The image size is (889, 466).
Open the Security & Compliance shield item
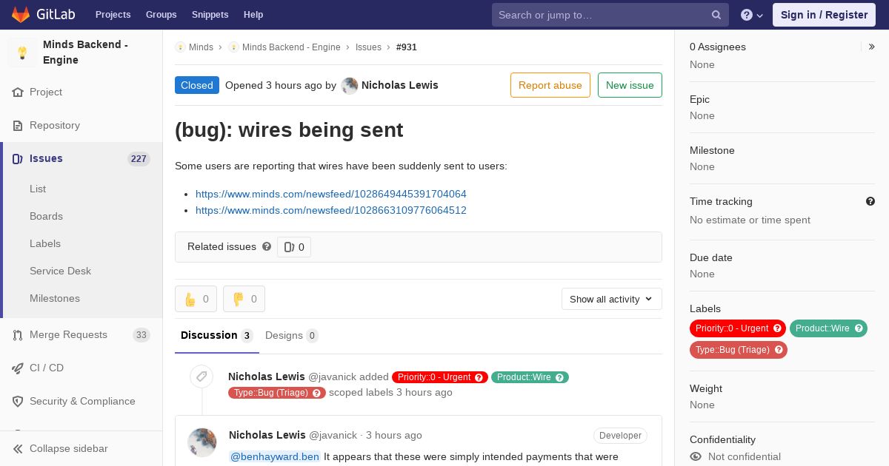tap(81, 401)
